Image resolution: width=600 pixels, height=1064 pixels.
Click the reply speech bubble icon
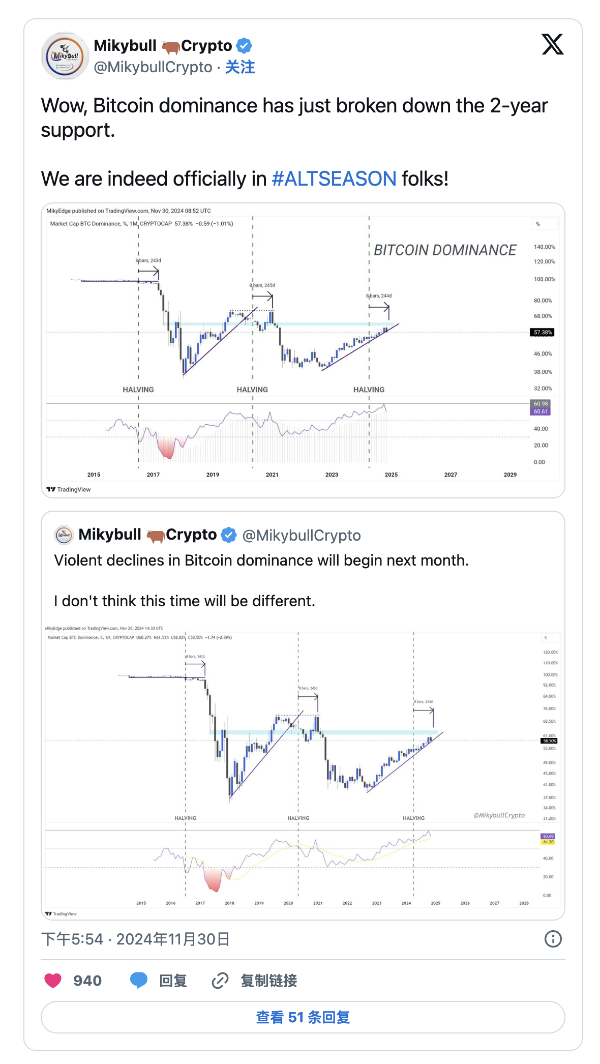(138, 981)
